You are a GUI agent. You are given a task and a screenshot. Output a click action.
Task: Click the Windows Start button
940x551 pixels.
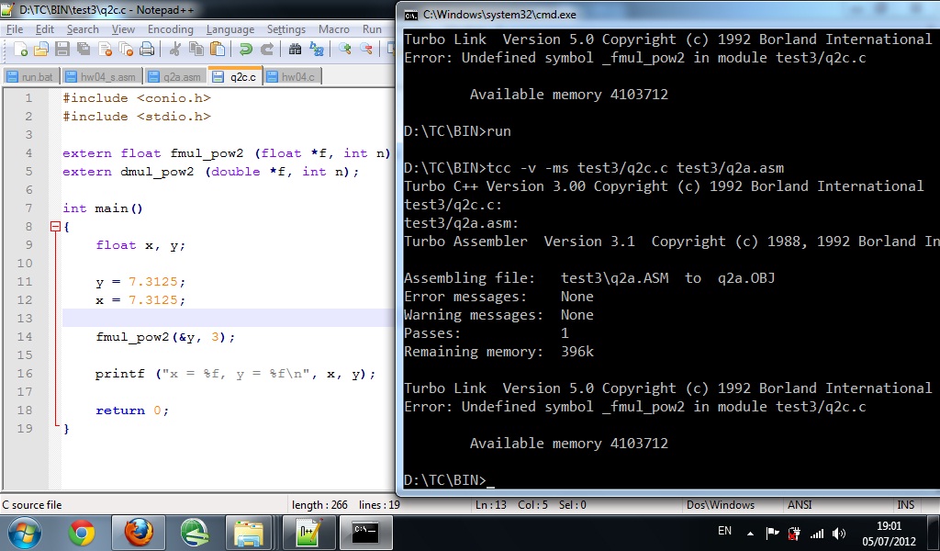click(x=25, y=532)
